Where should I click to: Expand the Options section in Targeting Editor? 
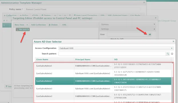coord(128,24)
